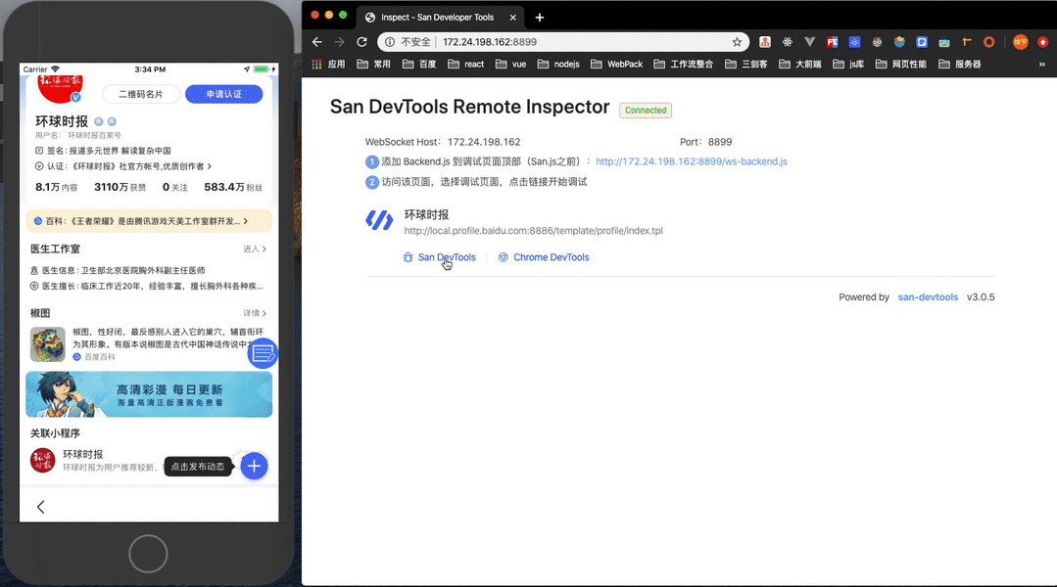Open the 工作流整合 bookmarks folder

pos(684,64)
